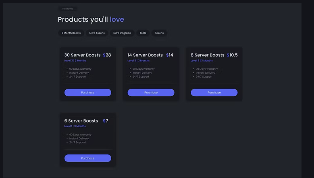Click the Level 2 | 3 Months subtitle
Image resolution: width=314 pixels, height=178 pixels.
[202, 61]
